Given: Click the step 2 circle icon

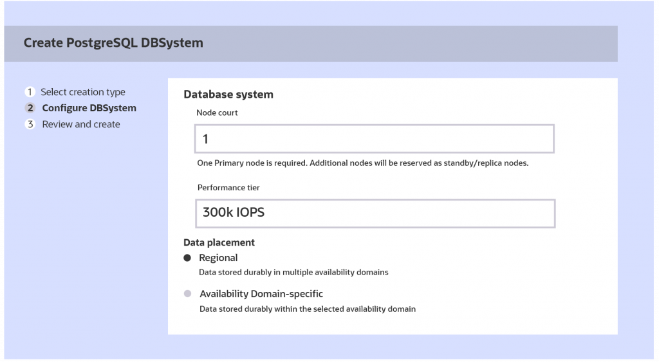Looking at the screenshot, I should [30, 109].
